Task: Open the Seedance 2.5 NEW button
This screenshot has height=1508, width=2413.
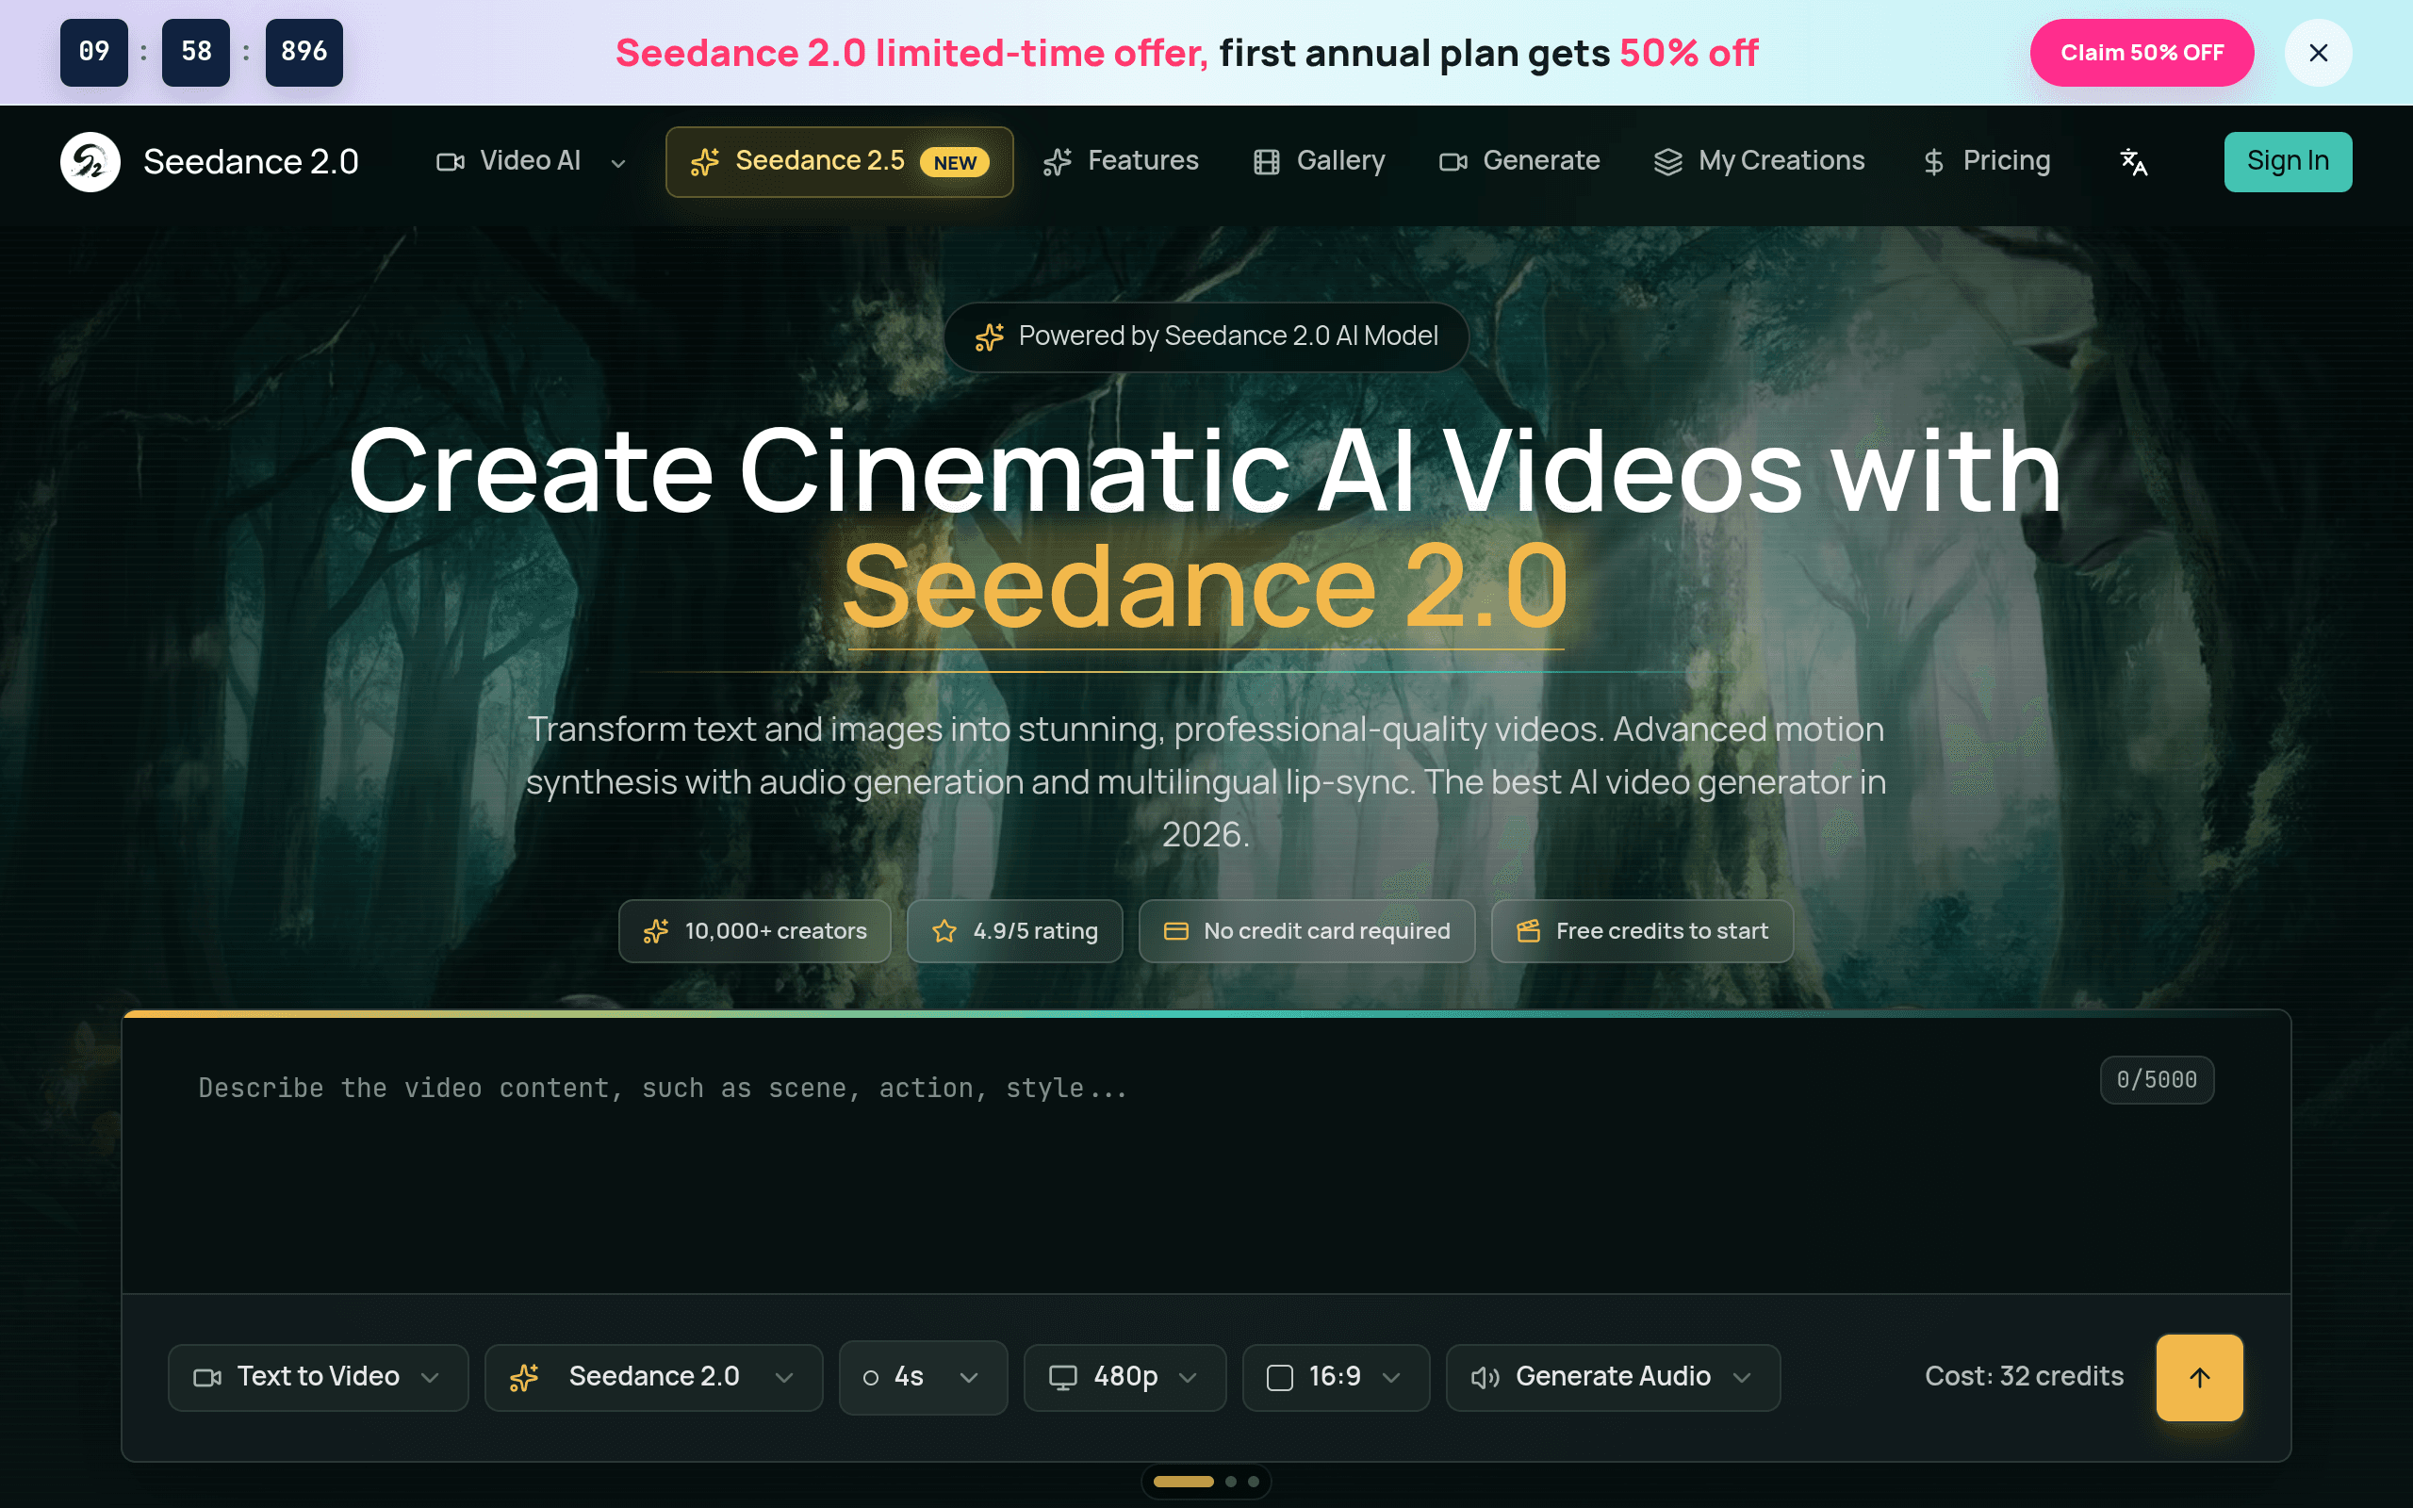Action: [840, 161]
